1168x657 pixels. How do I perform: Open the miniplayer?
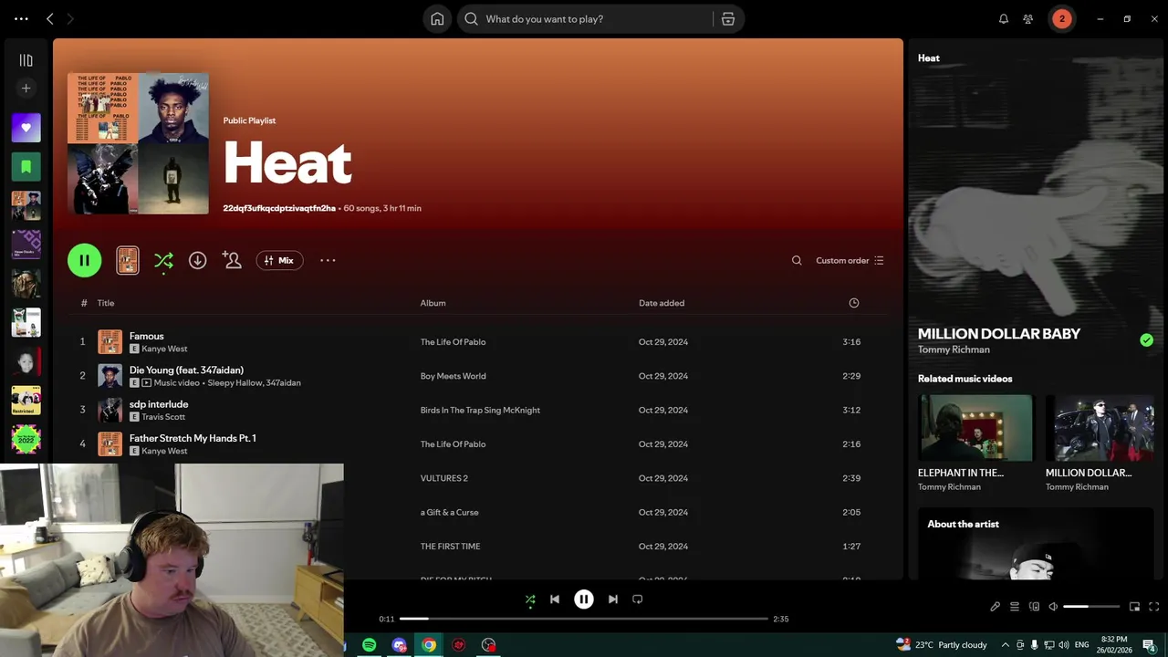point(1134,607)
